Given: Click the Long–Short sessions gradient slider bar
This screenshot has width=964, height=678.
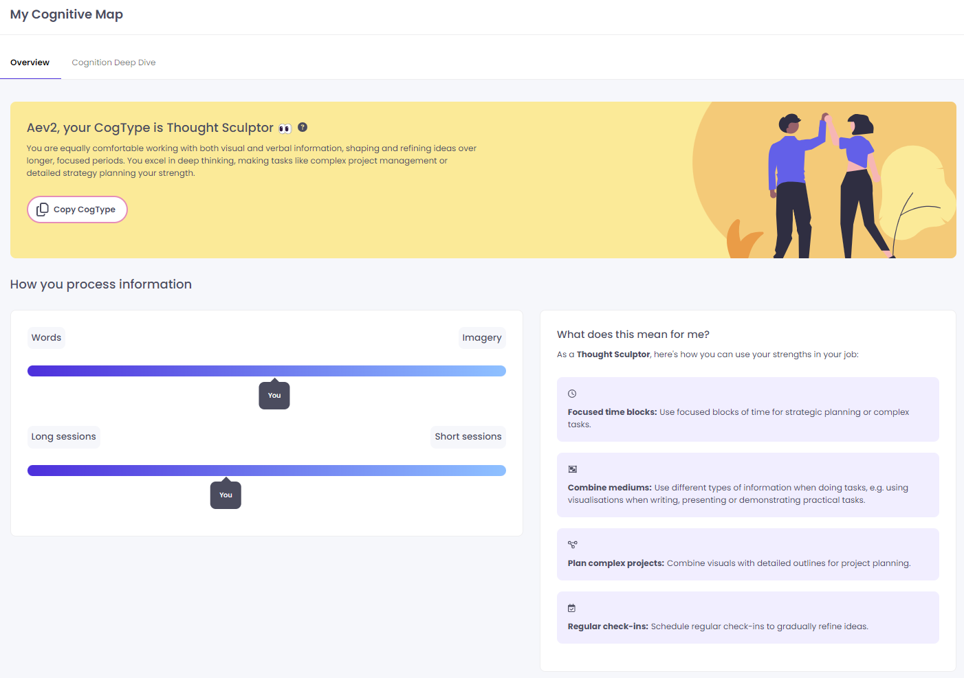Looking at the screenshot, I should 267,471.
